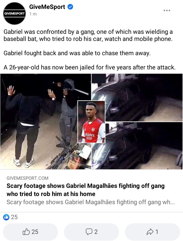Click the GiveMeSport profile picture

point(14,13)
